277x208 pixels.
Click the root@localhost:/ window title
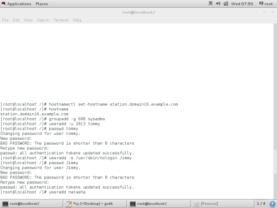coord(138,12)
